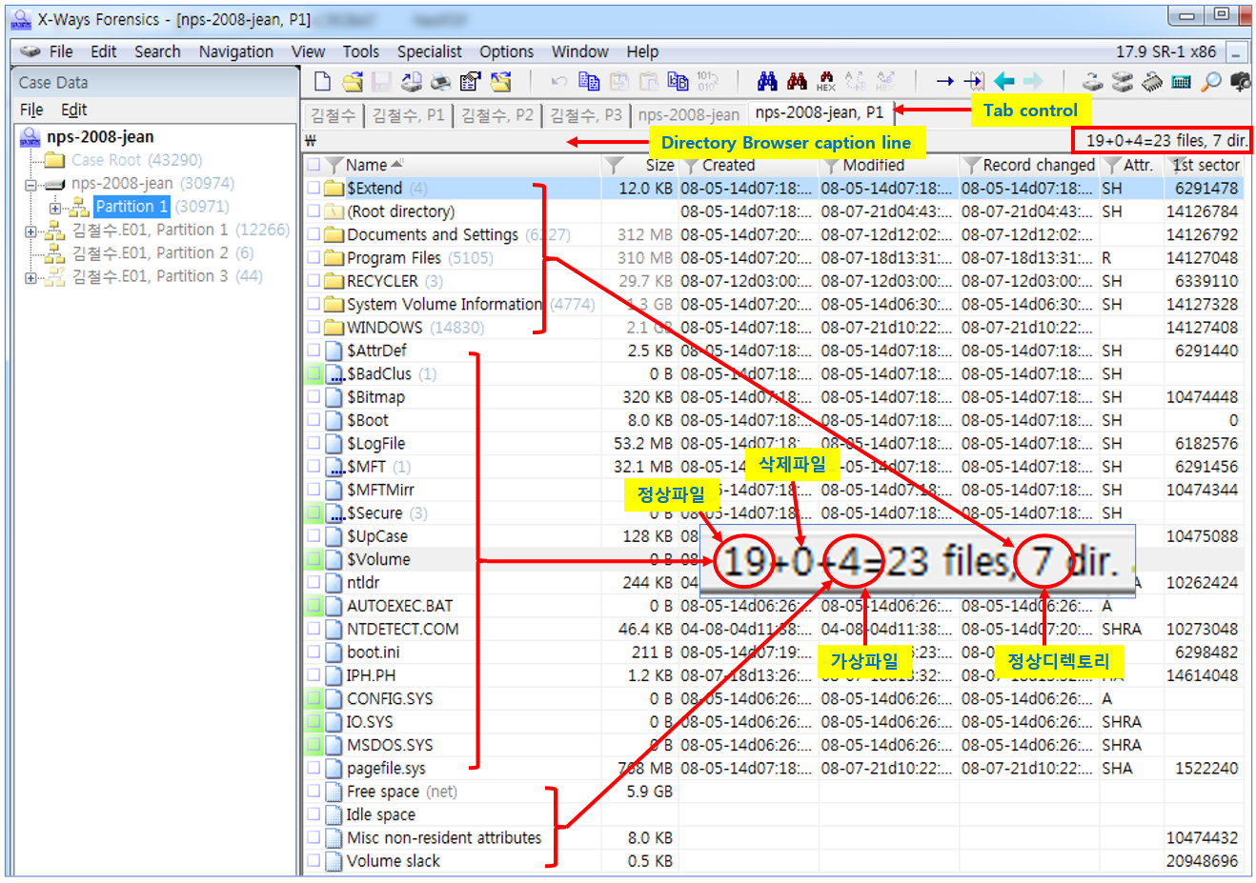
Task: Open the Search menu
Action: point(157,51)
